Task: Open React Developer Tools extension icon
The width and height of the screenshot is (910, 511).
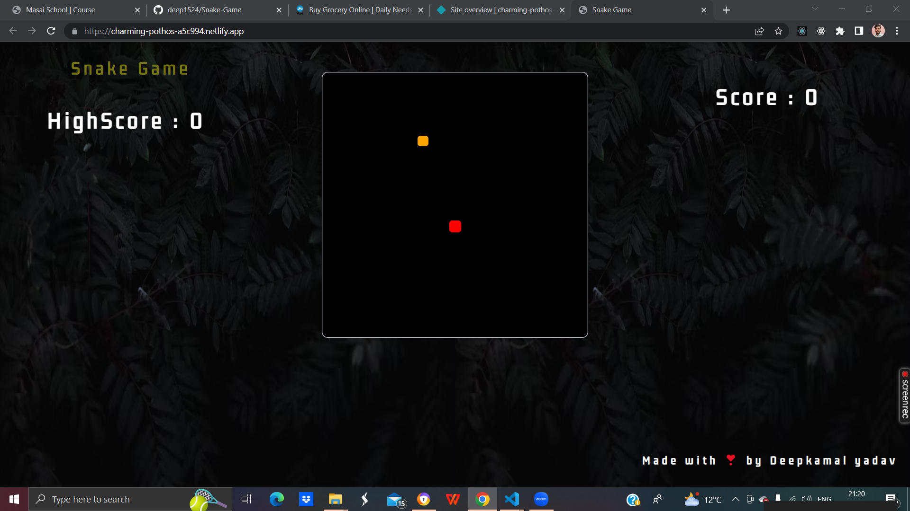Action: coord(802,31)
